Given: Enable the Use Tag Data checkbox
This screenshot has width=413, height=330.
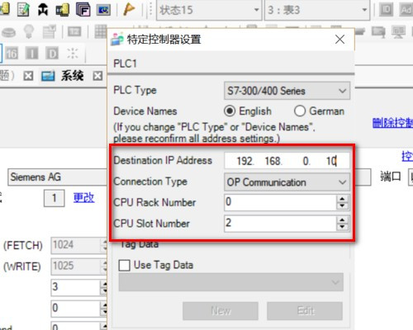Looking at the screenshot, I should click(124, 266).
